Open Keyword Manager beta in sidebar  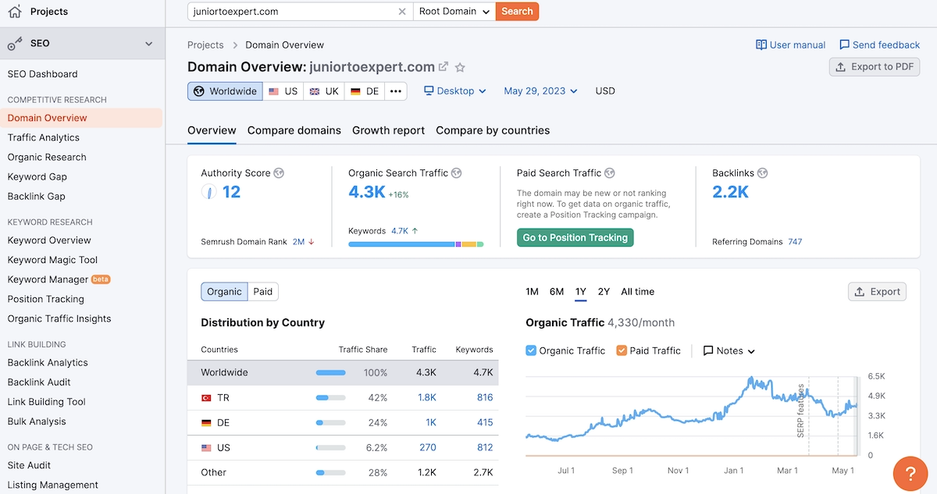pos(59,279)
